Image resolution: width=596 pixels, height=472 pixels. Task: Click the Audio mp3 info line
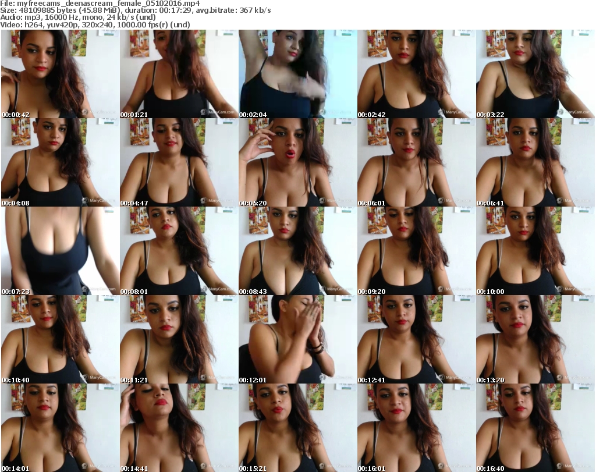point(78,17)
